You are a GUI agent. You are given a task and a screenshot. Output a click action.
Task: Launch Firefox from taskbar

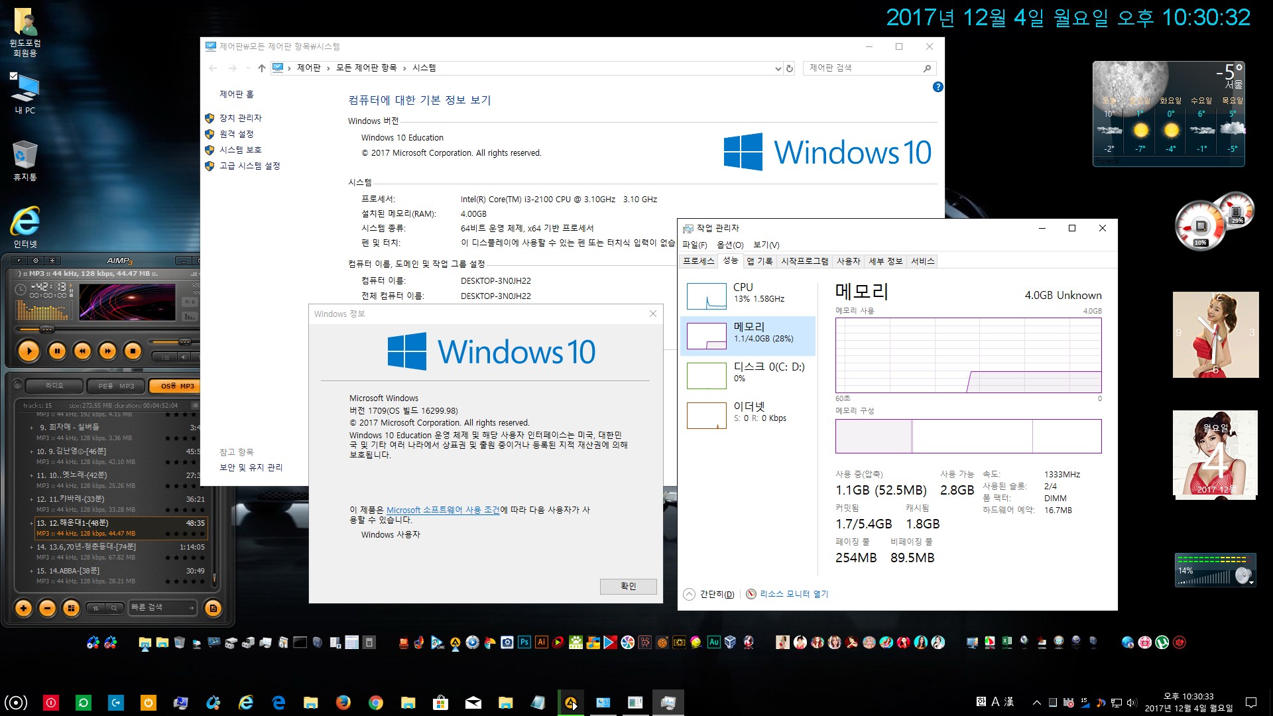[343, 702]
